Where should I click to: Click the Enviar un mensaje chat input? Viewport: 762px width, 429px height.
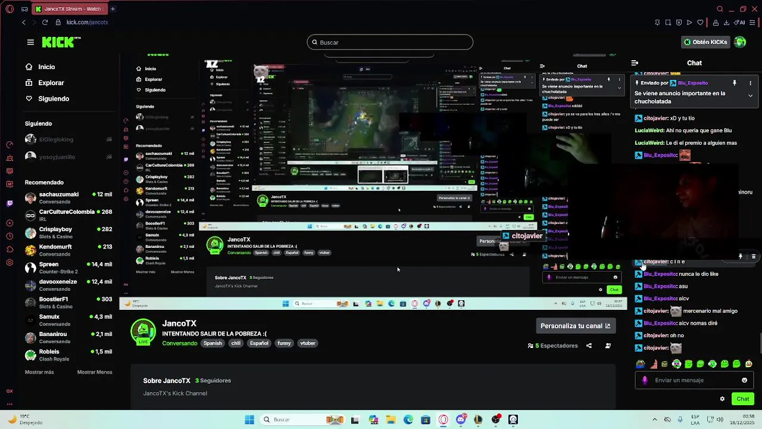pyautogui.click(x=694, y=380)
